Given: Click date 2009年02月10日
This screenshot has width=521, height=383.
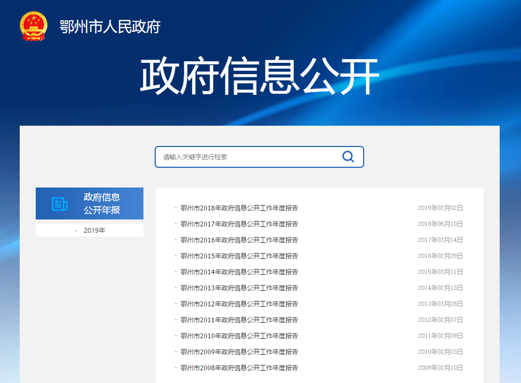Looking at the screenshot, I should (440, 367).
